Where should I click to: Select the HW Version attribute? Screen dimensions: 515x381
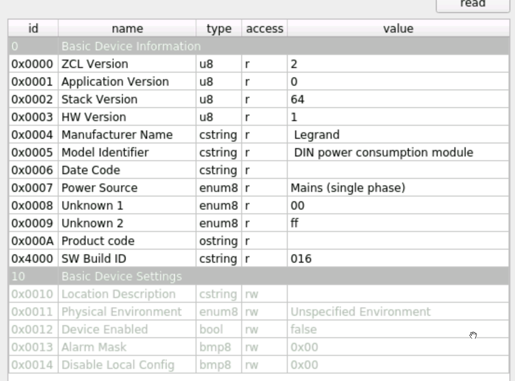pyautogui.click(x=259, y=117)
